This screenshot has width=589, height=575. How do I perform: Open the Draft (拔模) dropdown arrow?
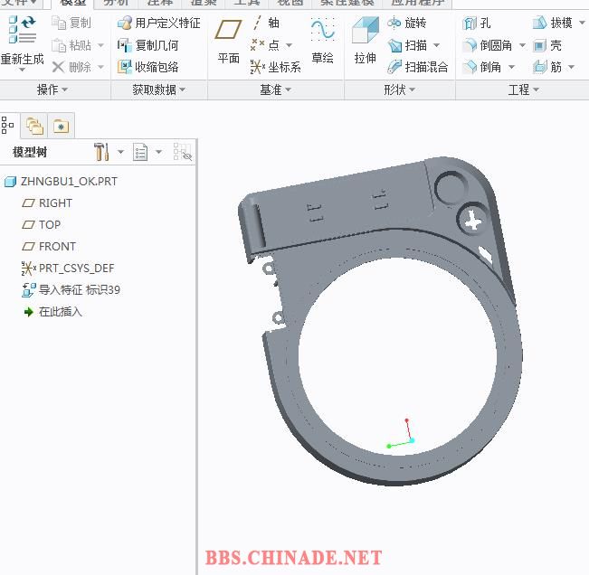(582, 23)
